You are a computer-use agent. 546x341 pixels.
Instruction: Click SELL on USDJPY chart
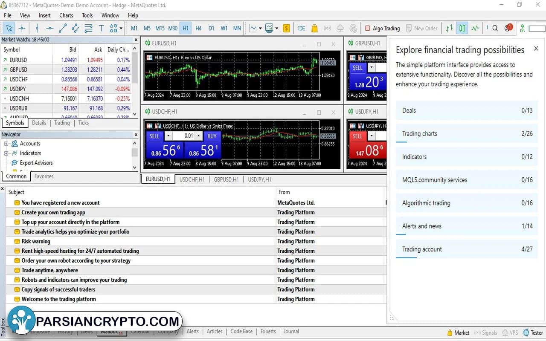pyautogui.click(x=357, y=136)
